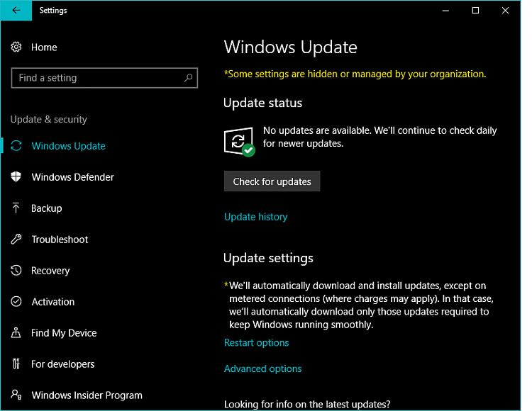This screenshot has width=532, height=411.
Task: Click the For developers tools icon
Action: tap(16, 364)
